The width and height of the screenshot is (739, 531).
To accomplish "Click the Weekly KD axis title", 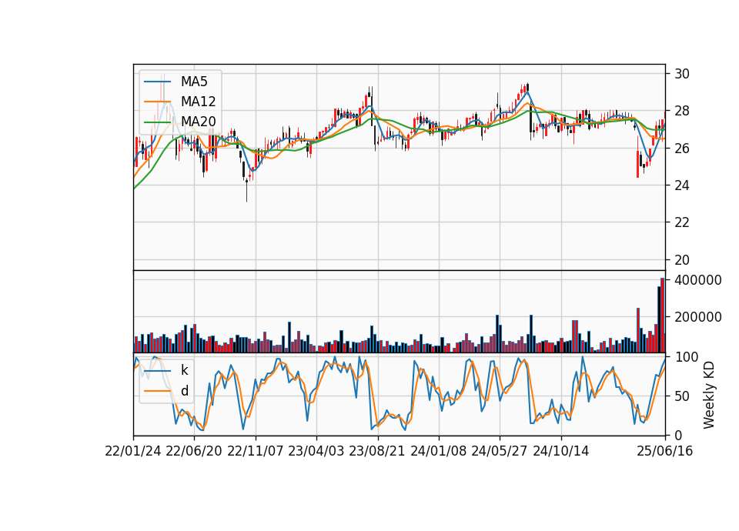I will coord(709,396).
